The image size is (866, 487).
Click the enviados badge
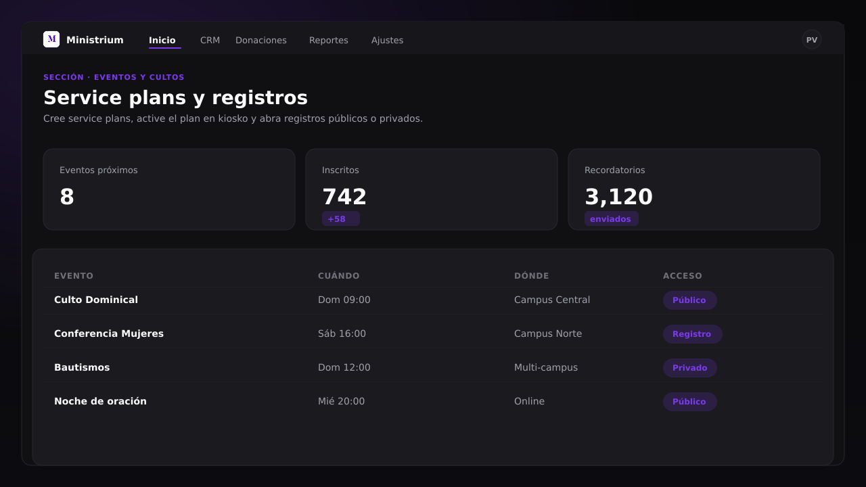click(x=612, y=218)
